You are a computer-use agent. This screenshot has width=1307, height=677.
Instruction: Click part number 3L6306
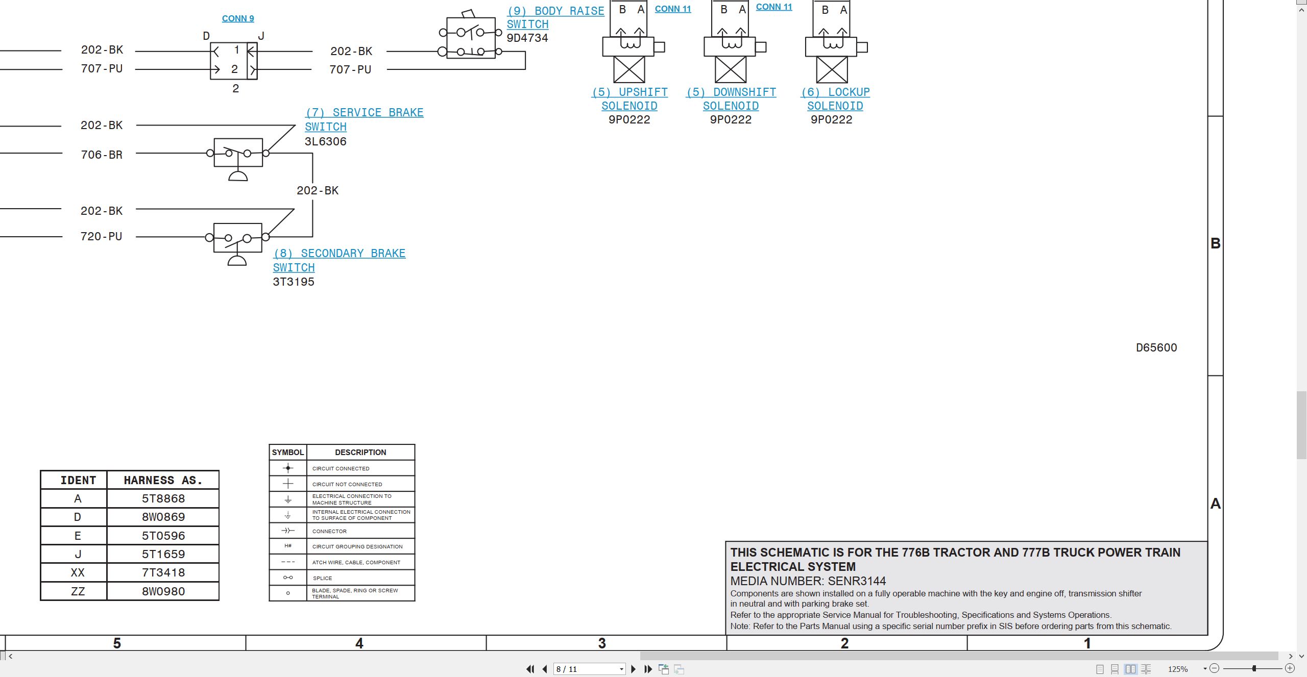326,141
